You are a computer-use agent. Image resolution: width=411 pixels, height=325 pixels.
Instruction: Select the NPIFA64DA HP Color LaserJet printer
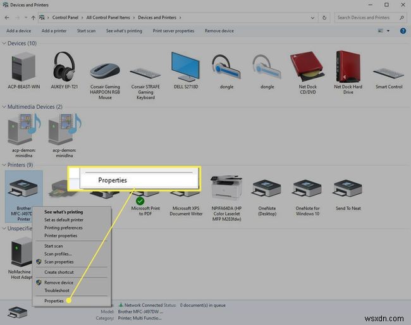tap(226, 188)
